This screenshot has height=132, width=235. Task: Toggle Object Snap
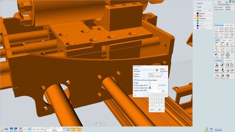coord(79,129)
